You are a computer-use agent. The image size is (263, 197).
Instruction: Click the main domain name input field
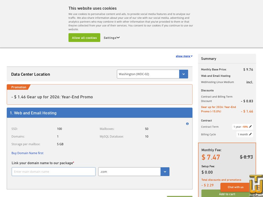tap(53, 172)
